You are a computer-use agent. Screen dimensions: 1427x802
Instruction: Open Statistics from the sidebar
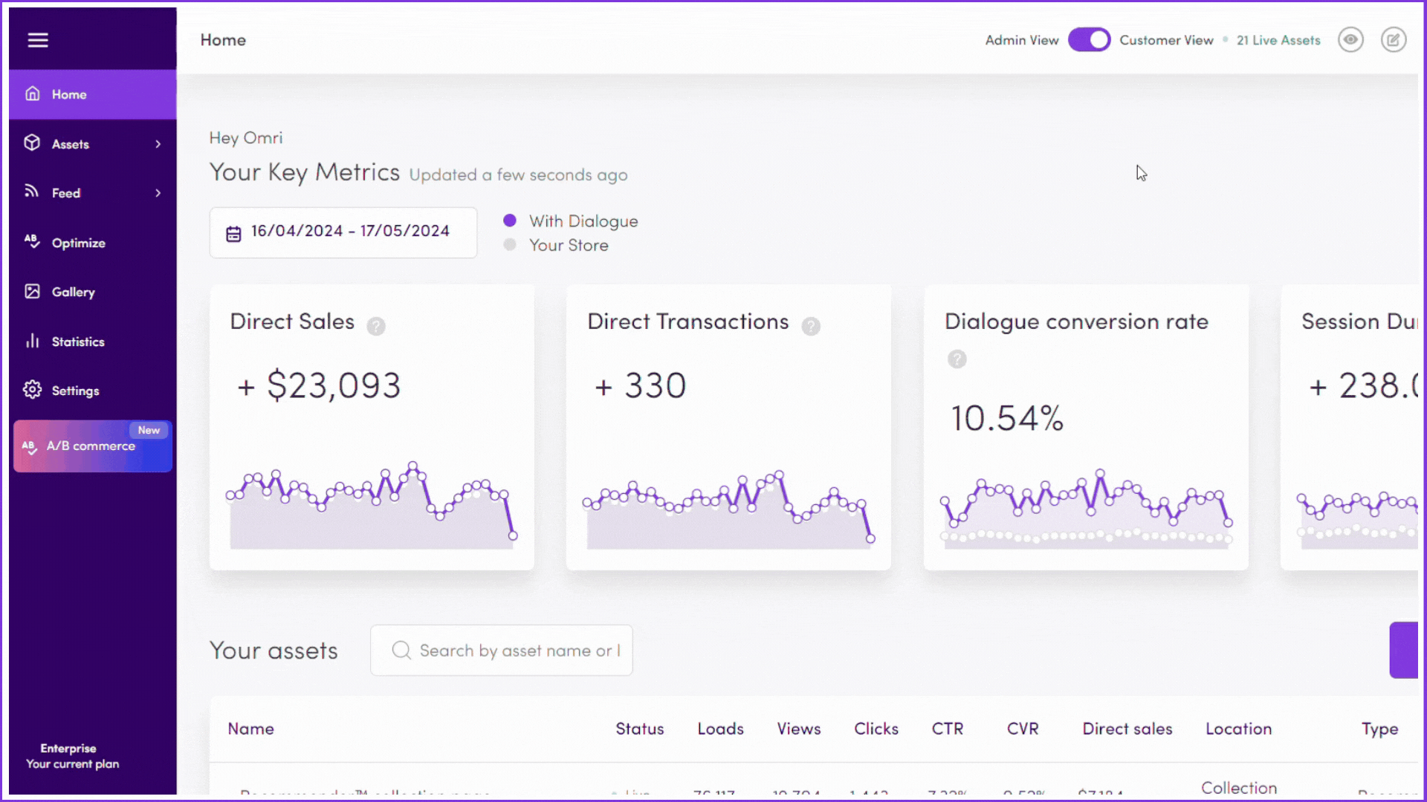tap(77, 342)
